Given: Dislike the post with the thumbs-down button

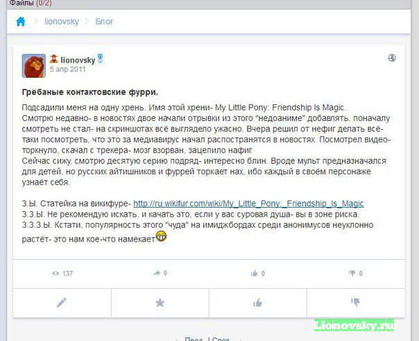Looking at the screenshot, I should [356, 303].
